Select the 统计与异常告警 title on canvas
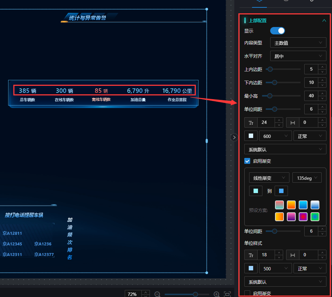332x297 pixels. pos(88,17)
